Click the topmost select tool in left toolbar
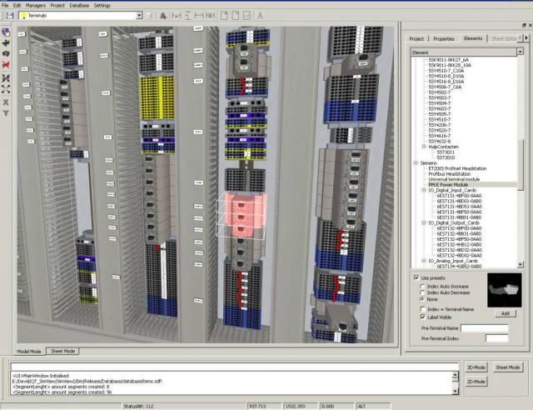This screenshot has width=533, height=410. [7, 29]
